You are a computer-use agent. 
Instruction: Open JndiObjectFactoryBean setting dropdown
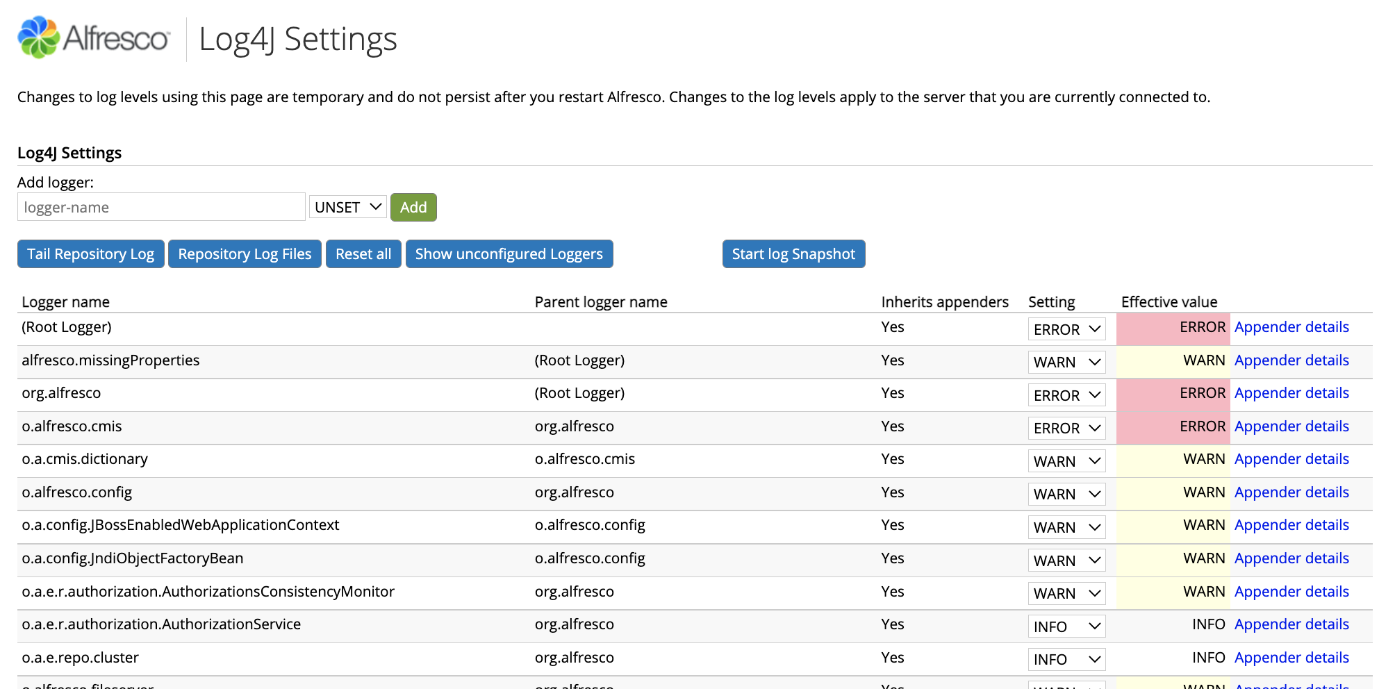1066,561
